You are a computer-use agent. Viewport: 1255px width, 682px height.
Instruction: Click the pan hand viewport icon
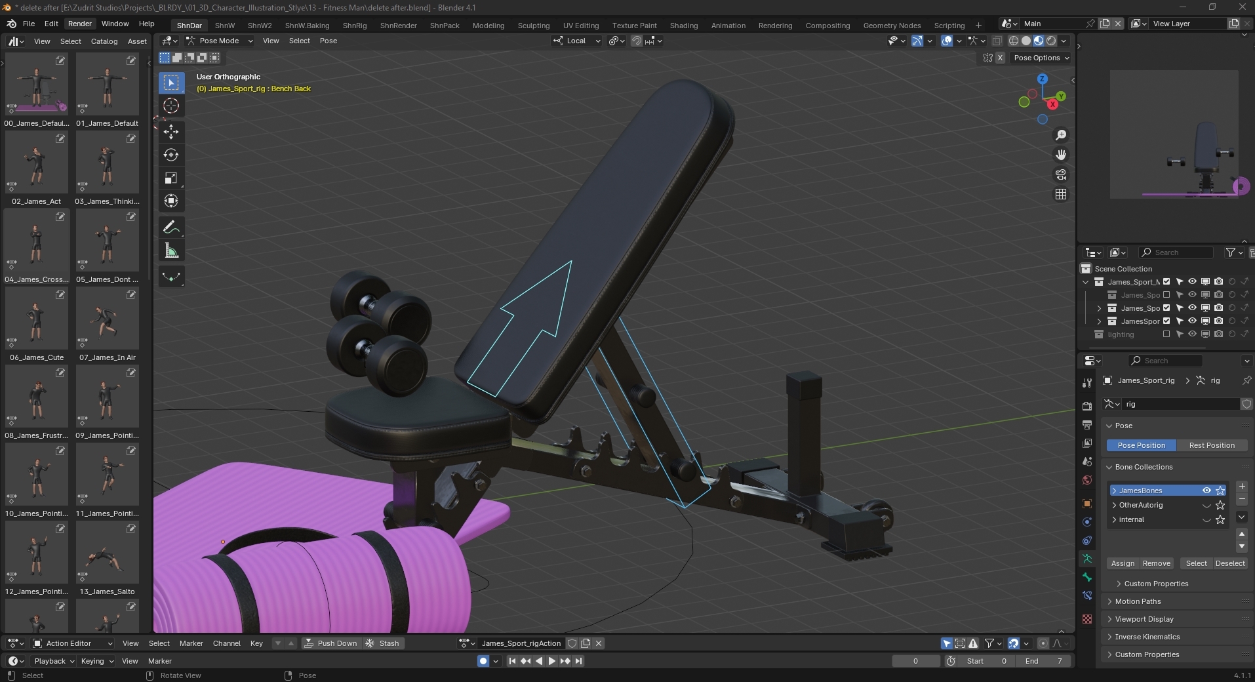(1061, 155)
